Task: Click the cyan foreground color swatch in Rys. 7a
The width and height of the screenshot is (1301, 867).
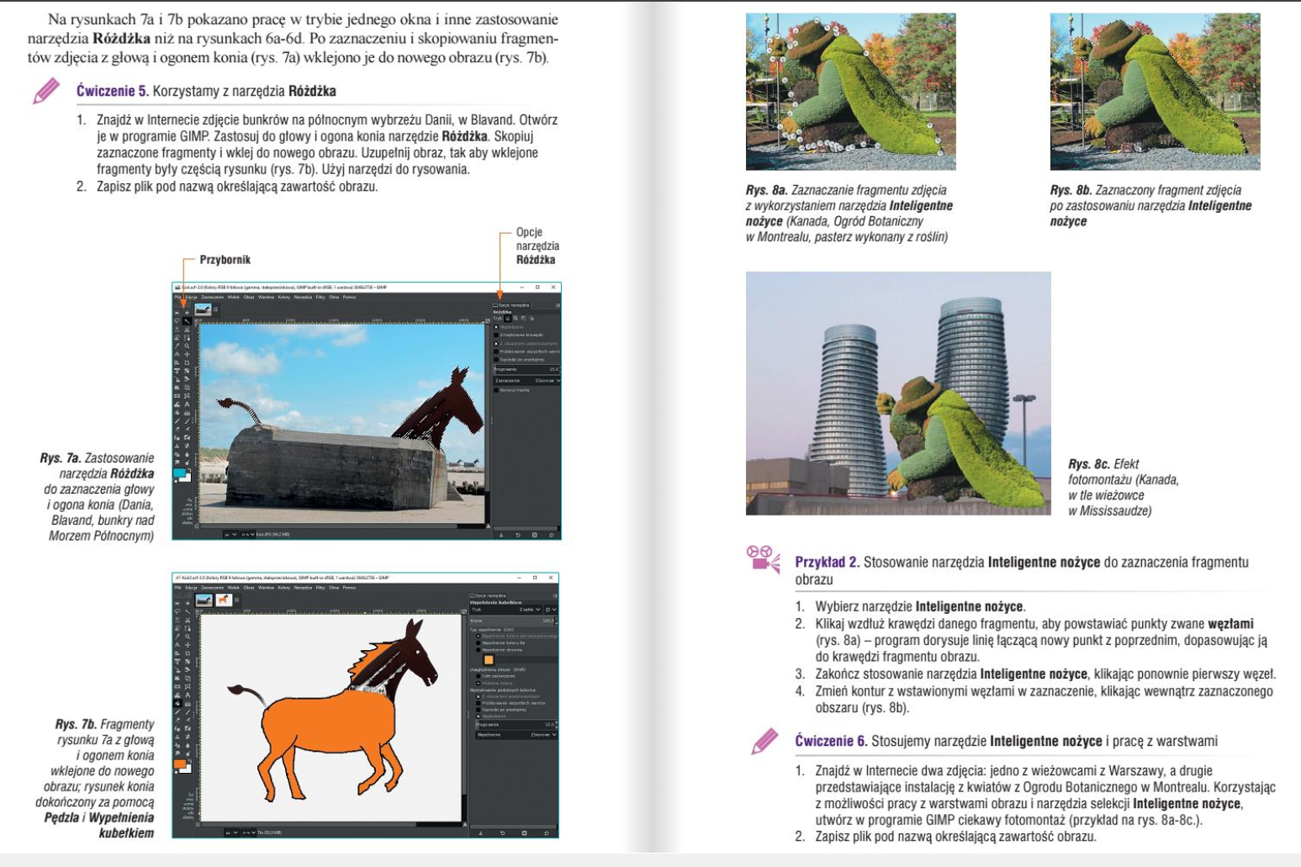Action: point(179,473)
